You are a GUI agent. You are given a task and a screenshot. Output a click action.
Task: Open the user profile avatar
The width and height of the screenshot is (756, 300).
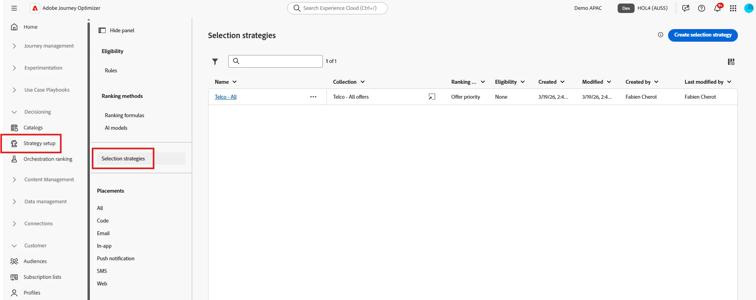[749, 8]
